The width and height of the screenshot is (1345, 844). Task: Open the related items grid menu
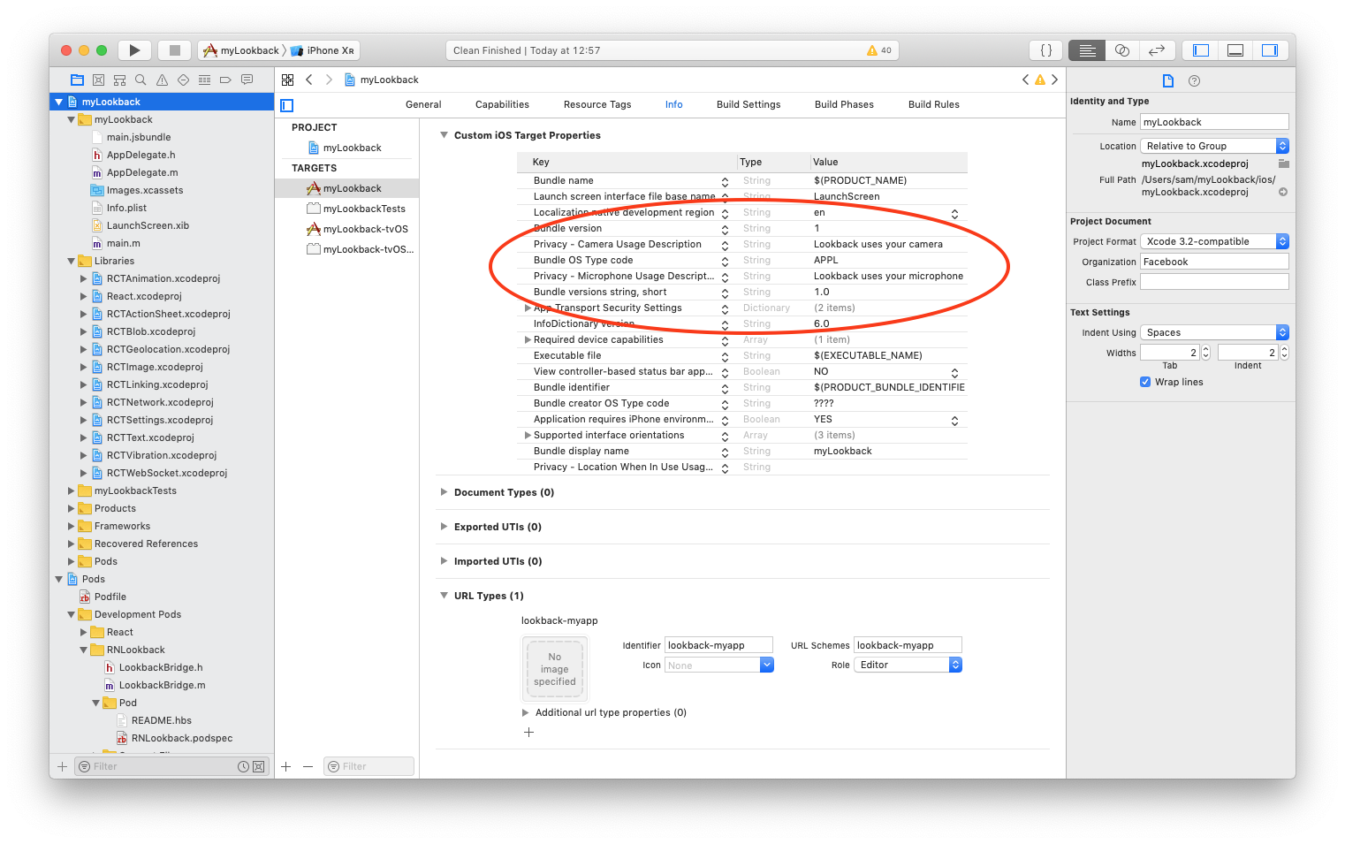click(x=287, y=80)
